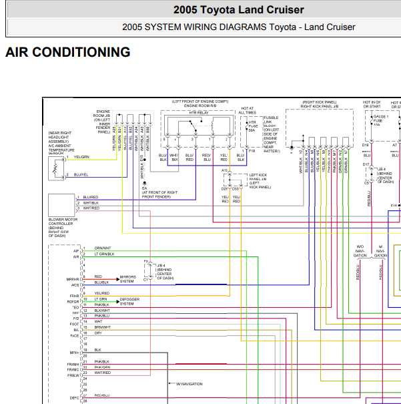Click the "BLK" wire label at pin 19
Screen dimensions: 401x404
97,350
